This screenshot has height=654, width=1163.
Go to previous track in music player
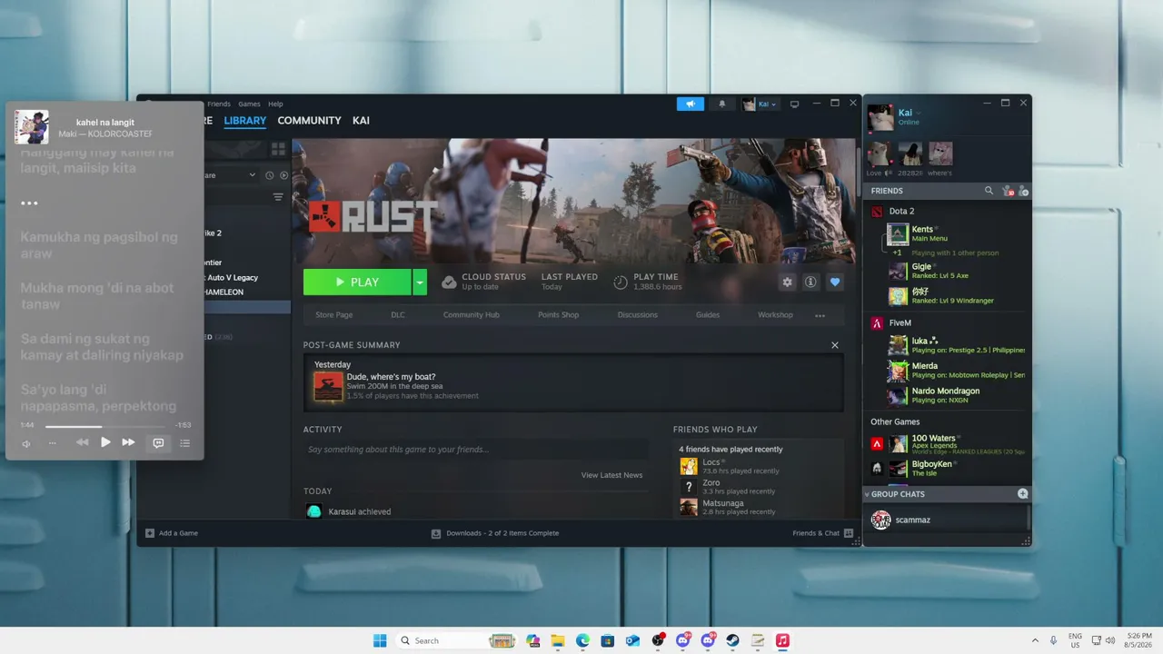[82, 442]
